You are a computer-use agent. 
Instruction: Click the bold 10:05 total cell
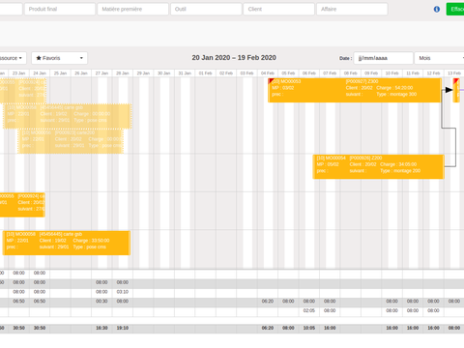point(309,328)
